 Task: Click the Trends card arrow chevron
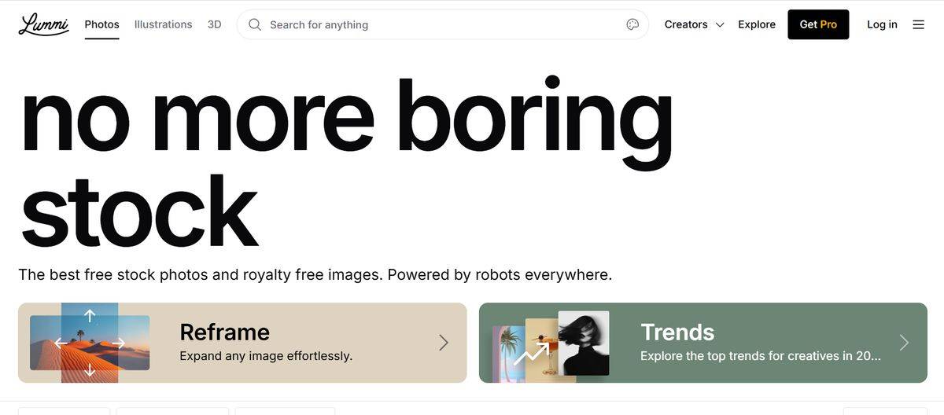point(904,342)
